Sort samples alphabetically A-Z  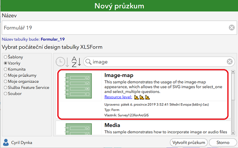tap(76, 62)
